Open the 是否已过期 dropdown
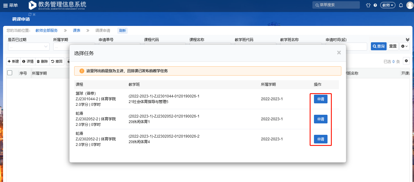This screenshot has width=414, height=182. click(28, 47)
